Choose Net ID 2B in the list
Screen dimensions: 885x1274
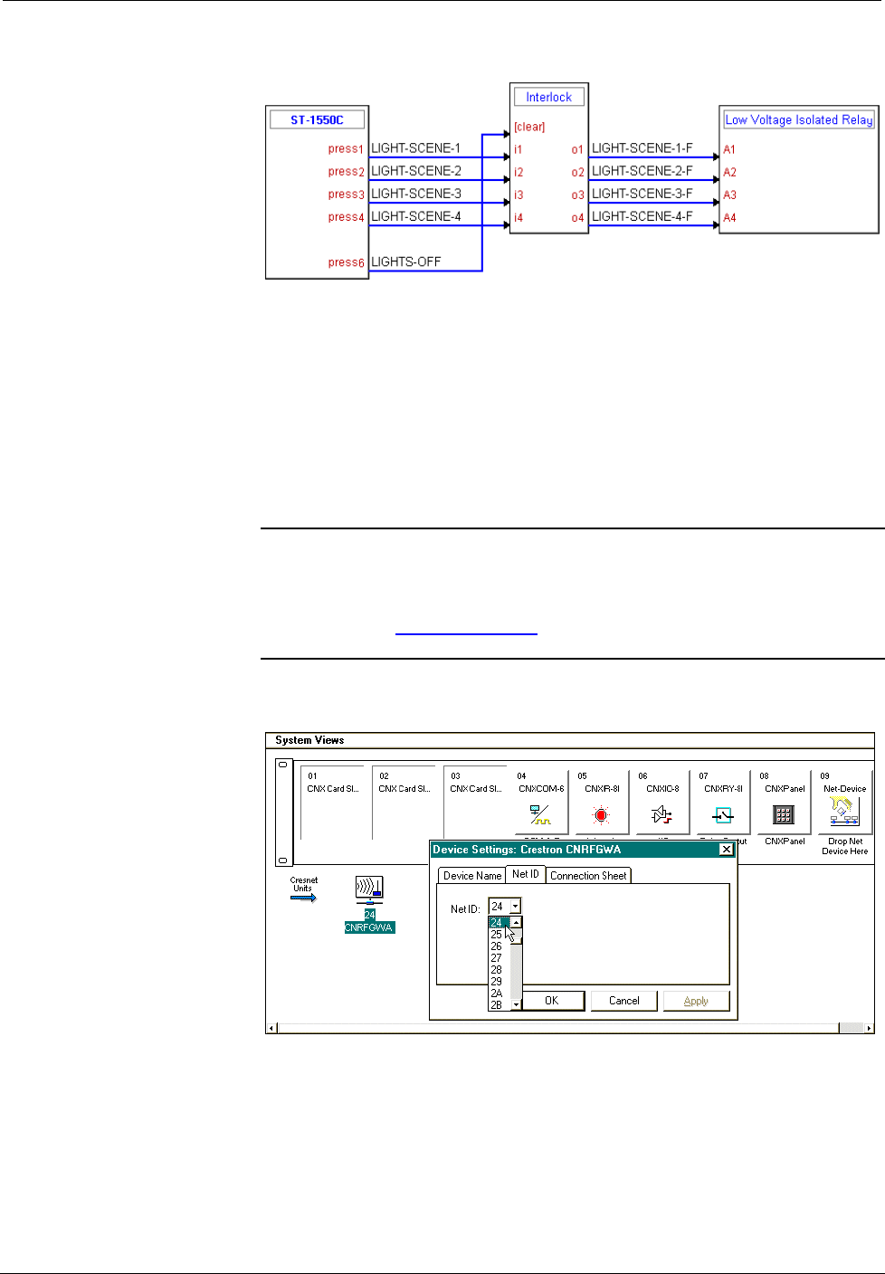[500, 1005]
